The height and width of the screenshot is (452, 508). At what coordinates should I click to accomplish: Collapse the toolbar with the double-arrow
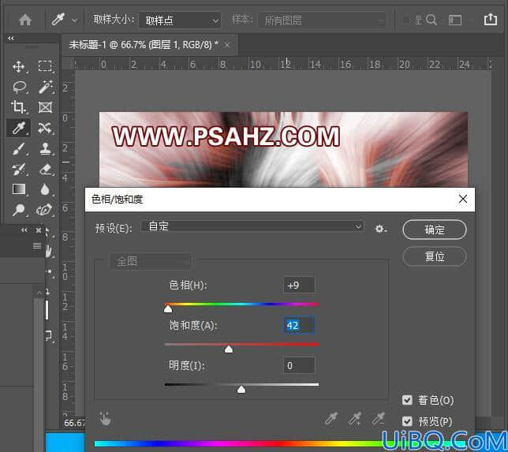tap(11, 38)
